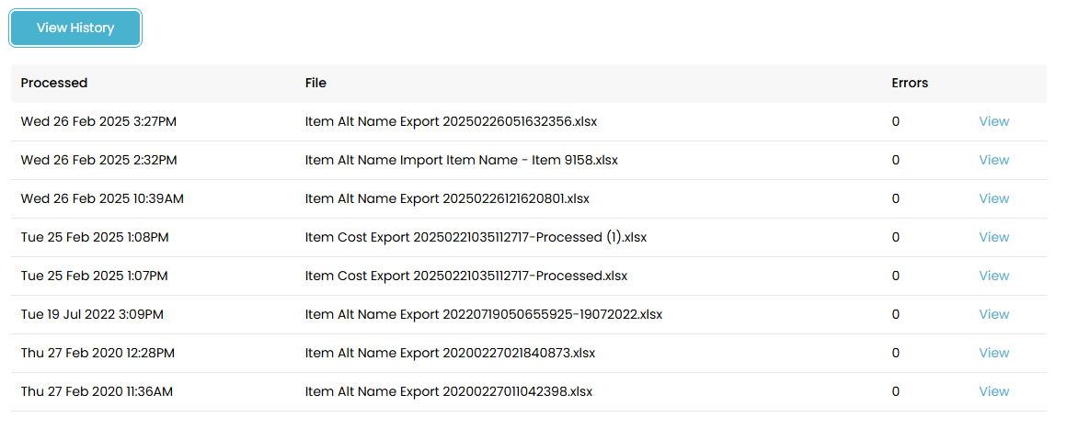View the import processed Wed 26 Feb 3:27PM
The height and width of the screenshot is (440, 1067).
(x=993, y=121)
